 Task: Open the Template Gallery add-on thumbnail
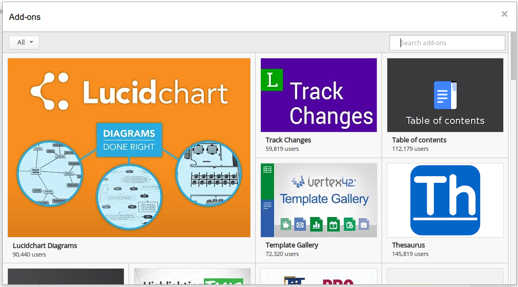click(x=318, y=200)
